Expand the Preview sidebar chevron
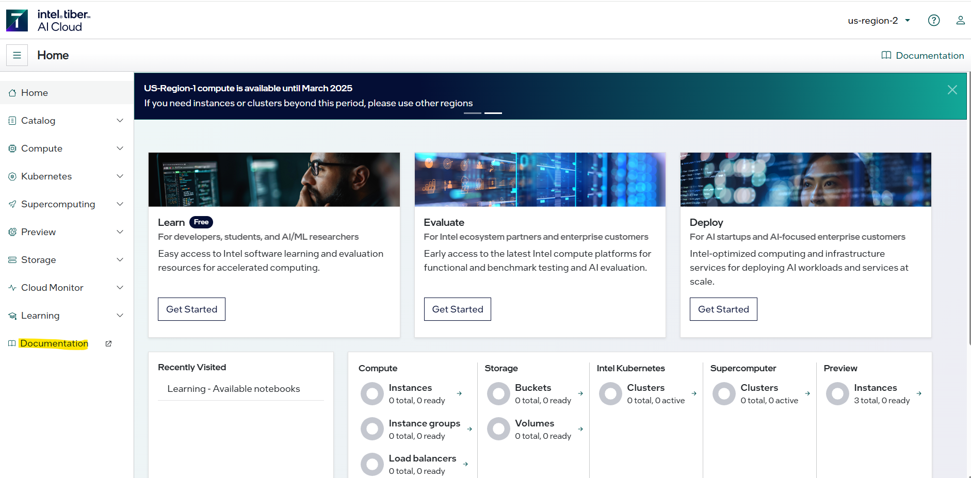 (120, 232)
